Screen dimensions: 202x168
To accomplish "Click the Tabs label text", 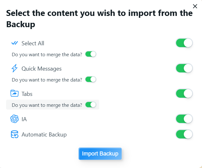I will (27, 94).
